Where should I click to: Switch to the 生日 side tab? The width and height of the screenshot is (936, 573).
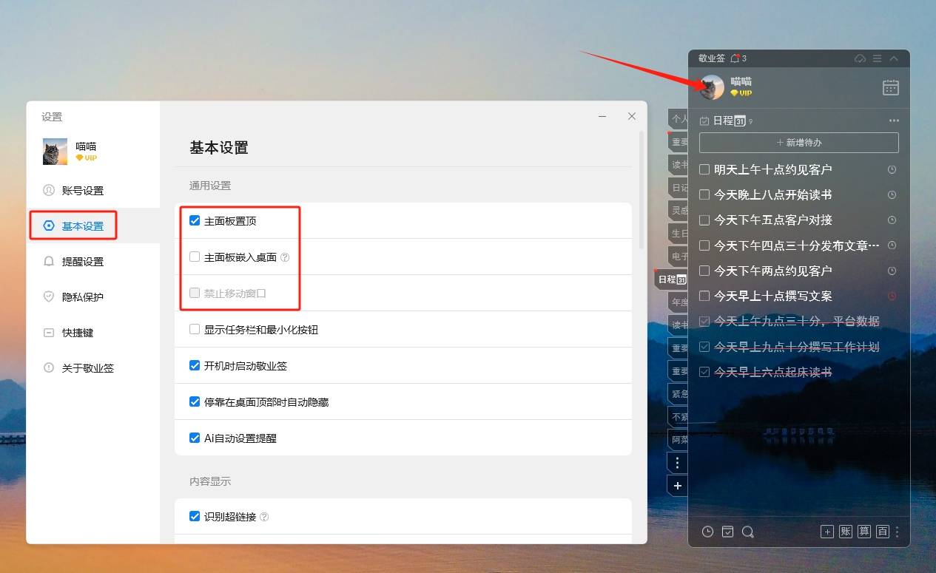(x=679, y=233)
